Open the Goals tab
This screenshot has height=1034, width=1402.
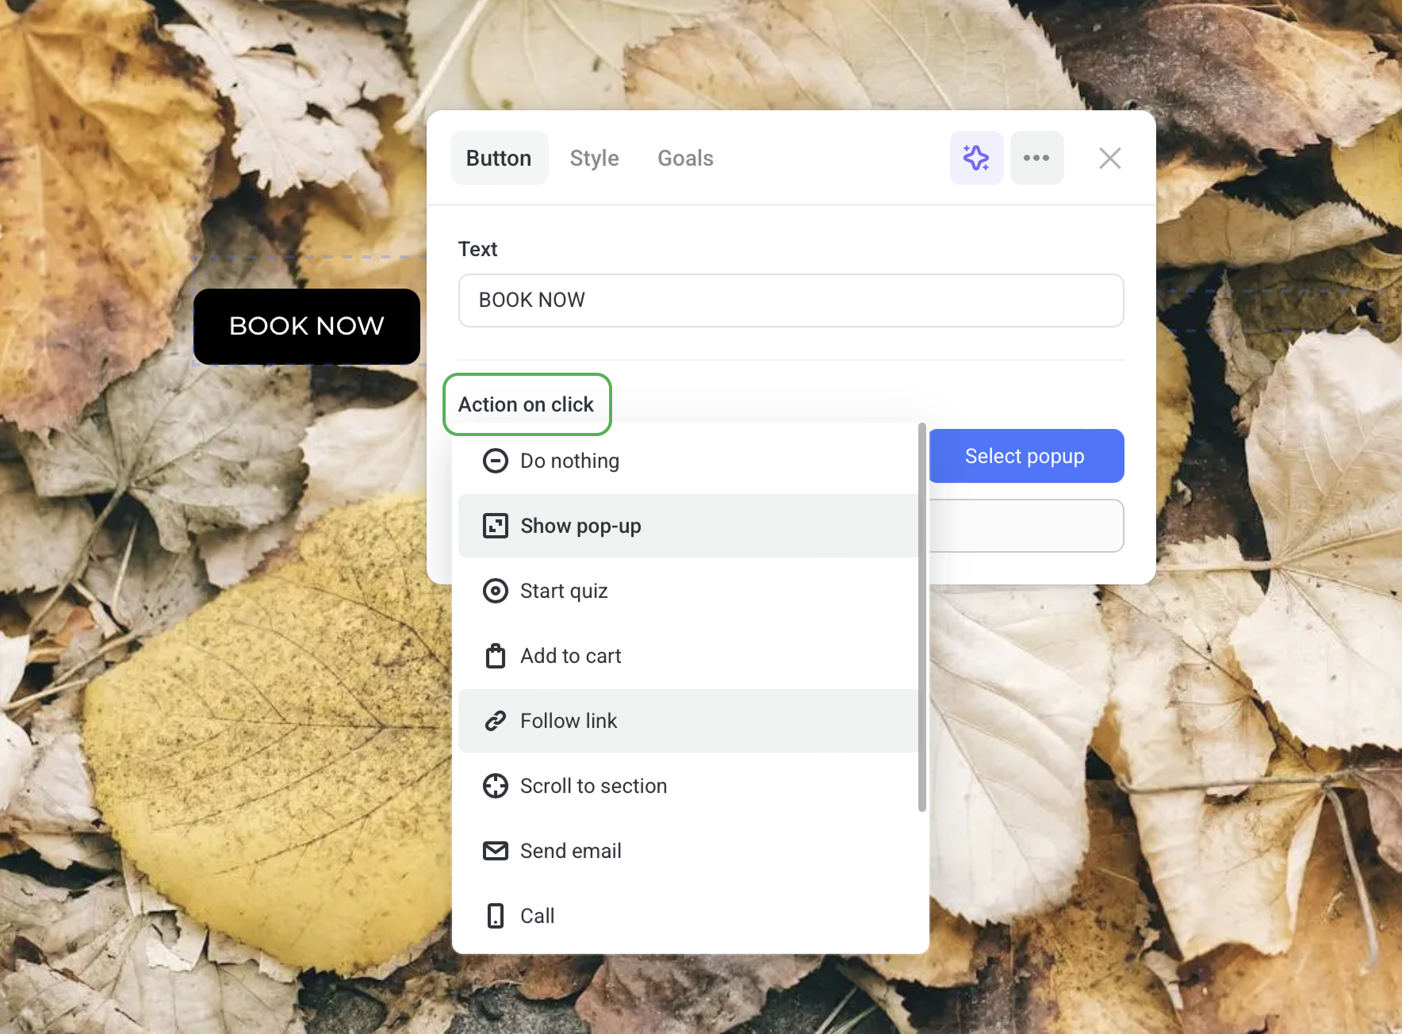coord(685,158)
